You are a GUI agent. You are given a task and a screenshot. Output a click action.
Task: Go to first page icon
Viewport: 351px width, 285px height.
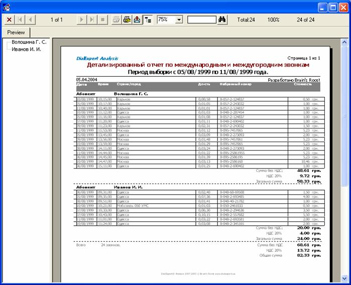(20, 20)
